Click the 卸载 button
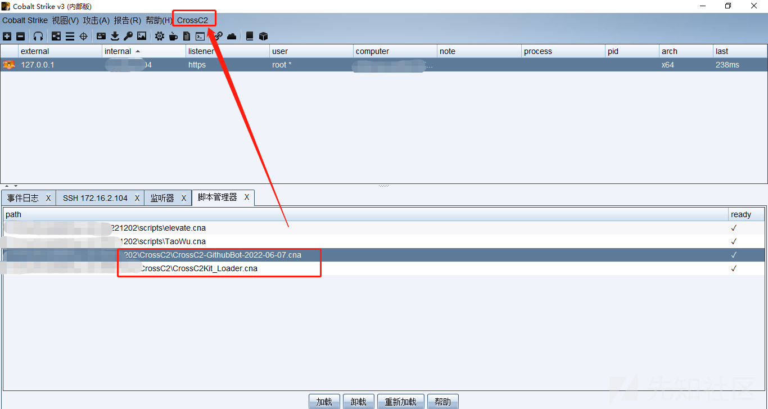768x409 pixels. point(358,402)
